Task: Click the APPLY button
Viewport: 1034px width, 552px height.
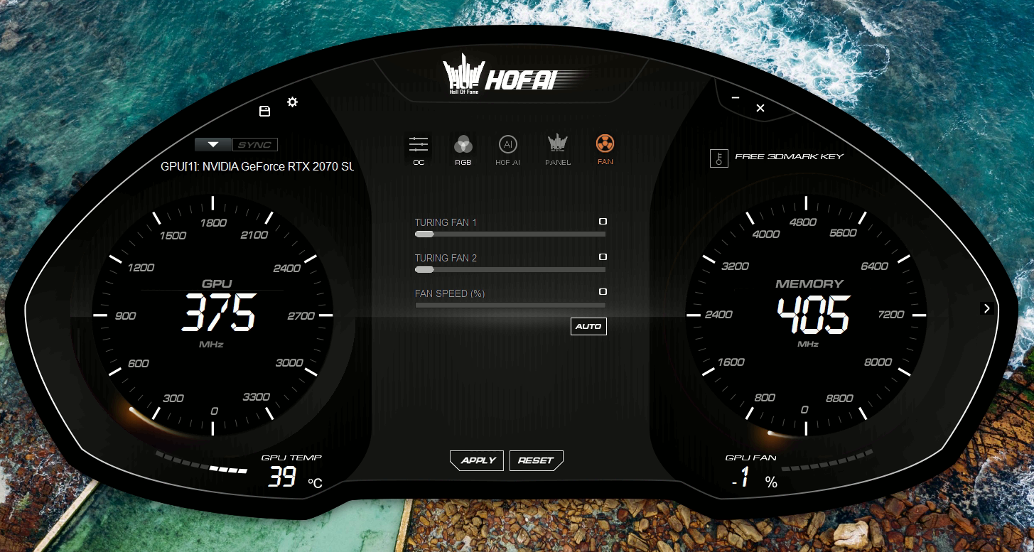Action: [478, 460]
